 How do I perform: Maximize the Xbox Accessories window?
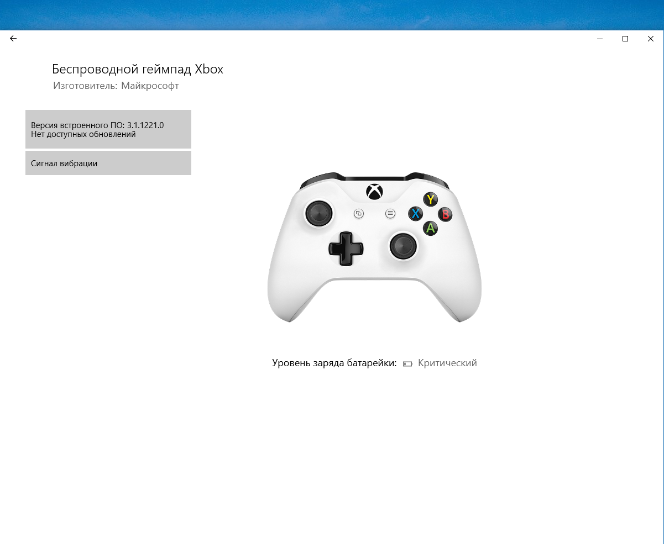point(625,39)
